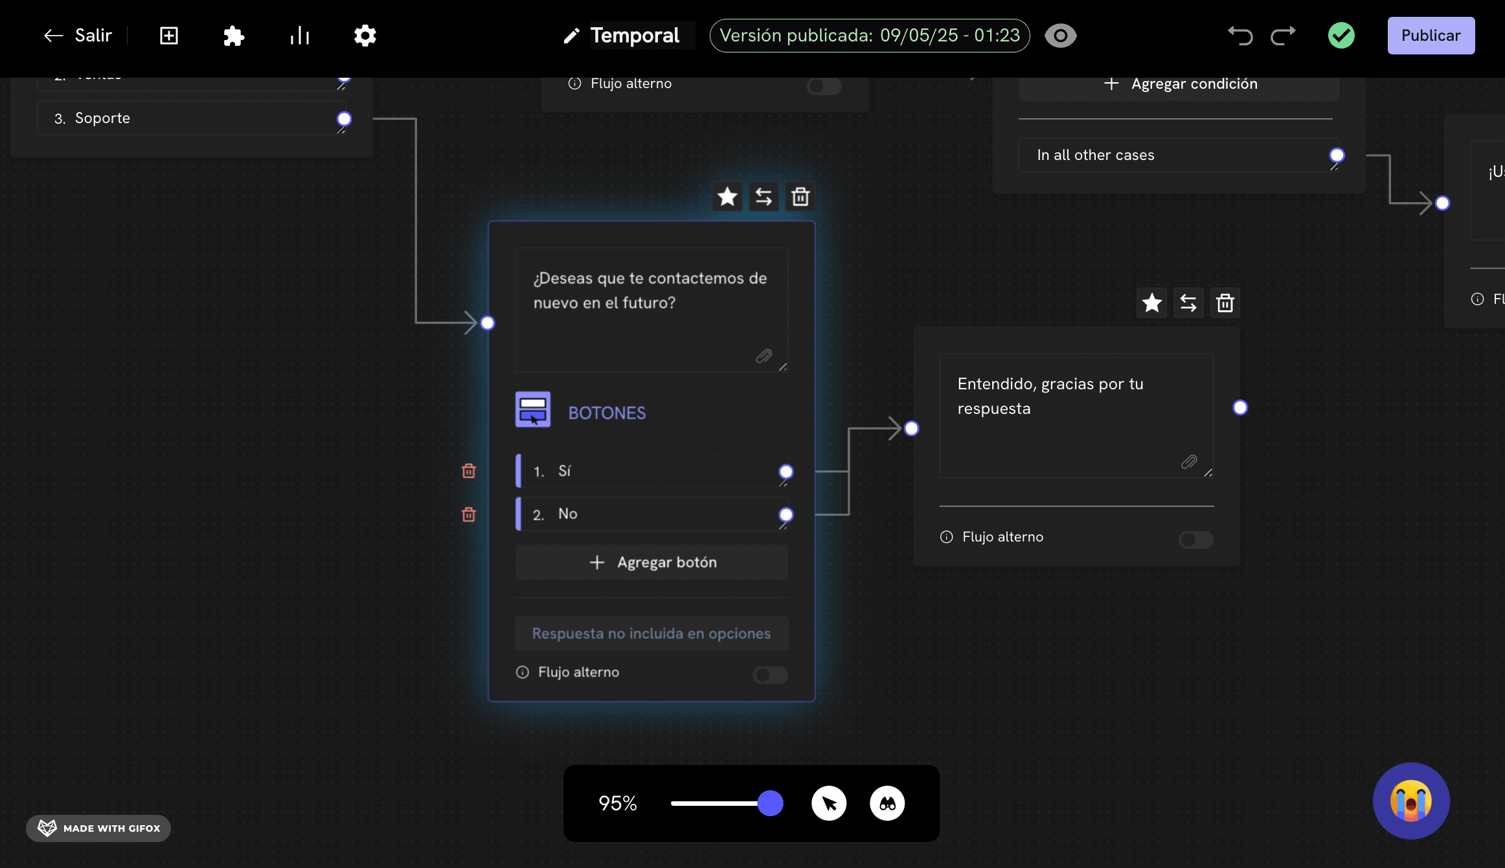Toggle preview eye icon
This screenshot has height=868, width=1505.
(x=1060, y=36)
